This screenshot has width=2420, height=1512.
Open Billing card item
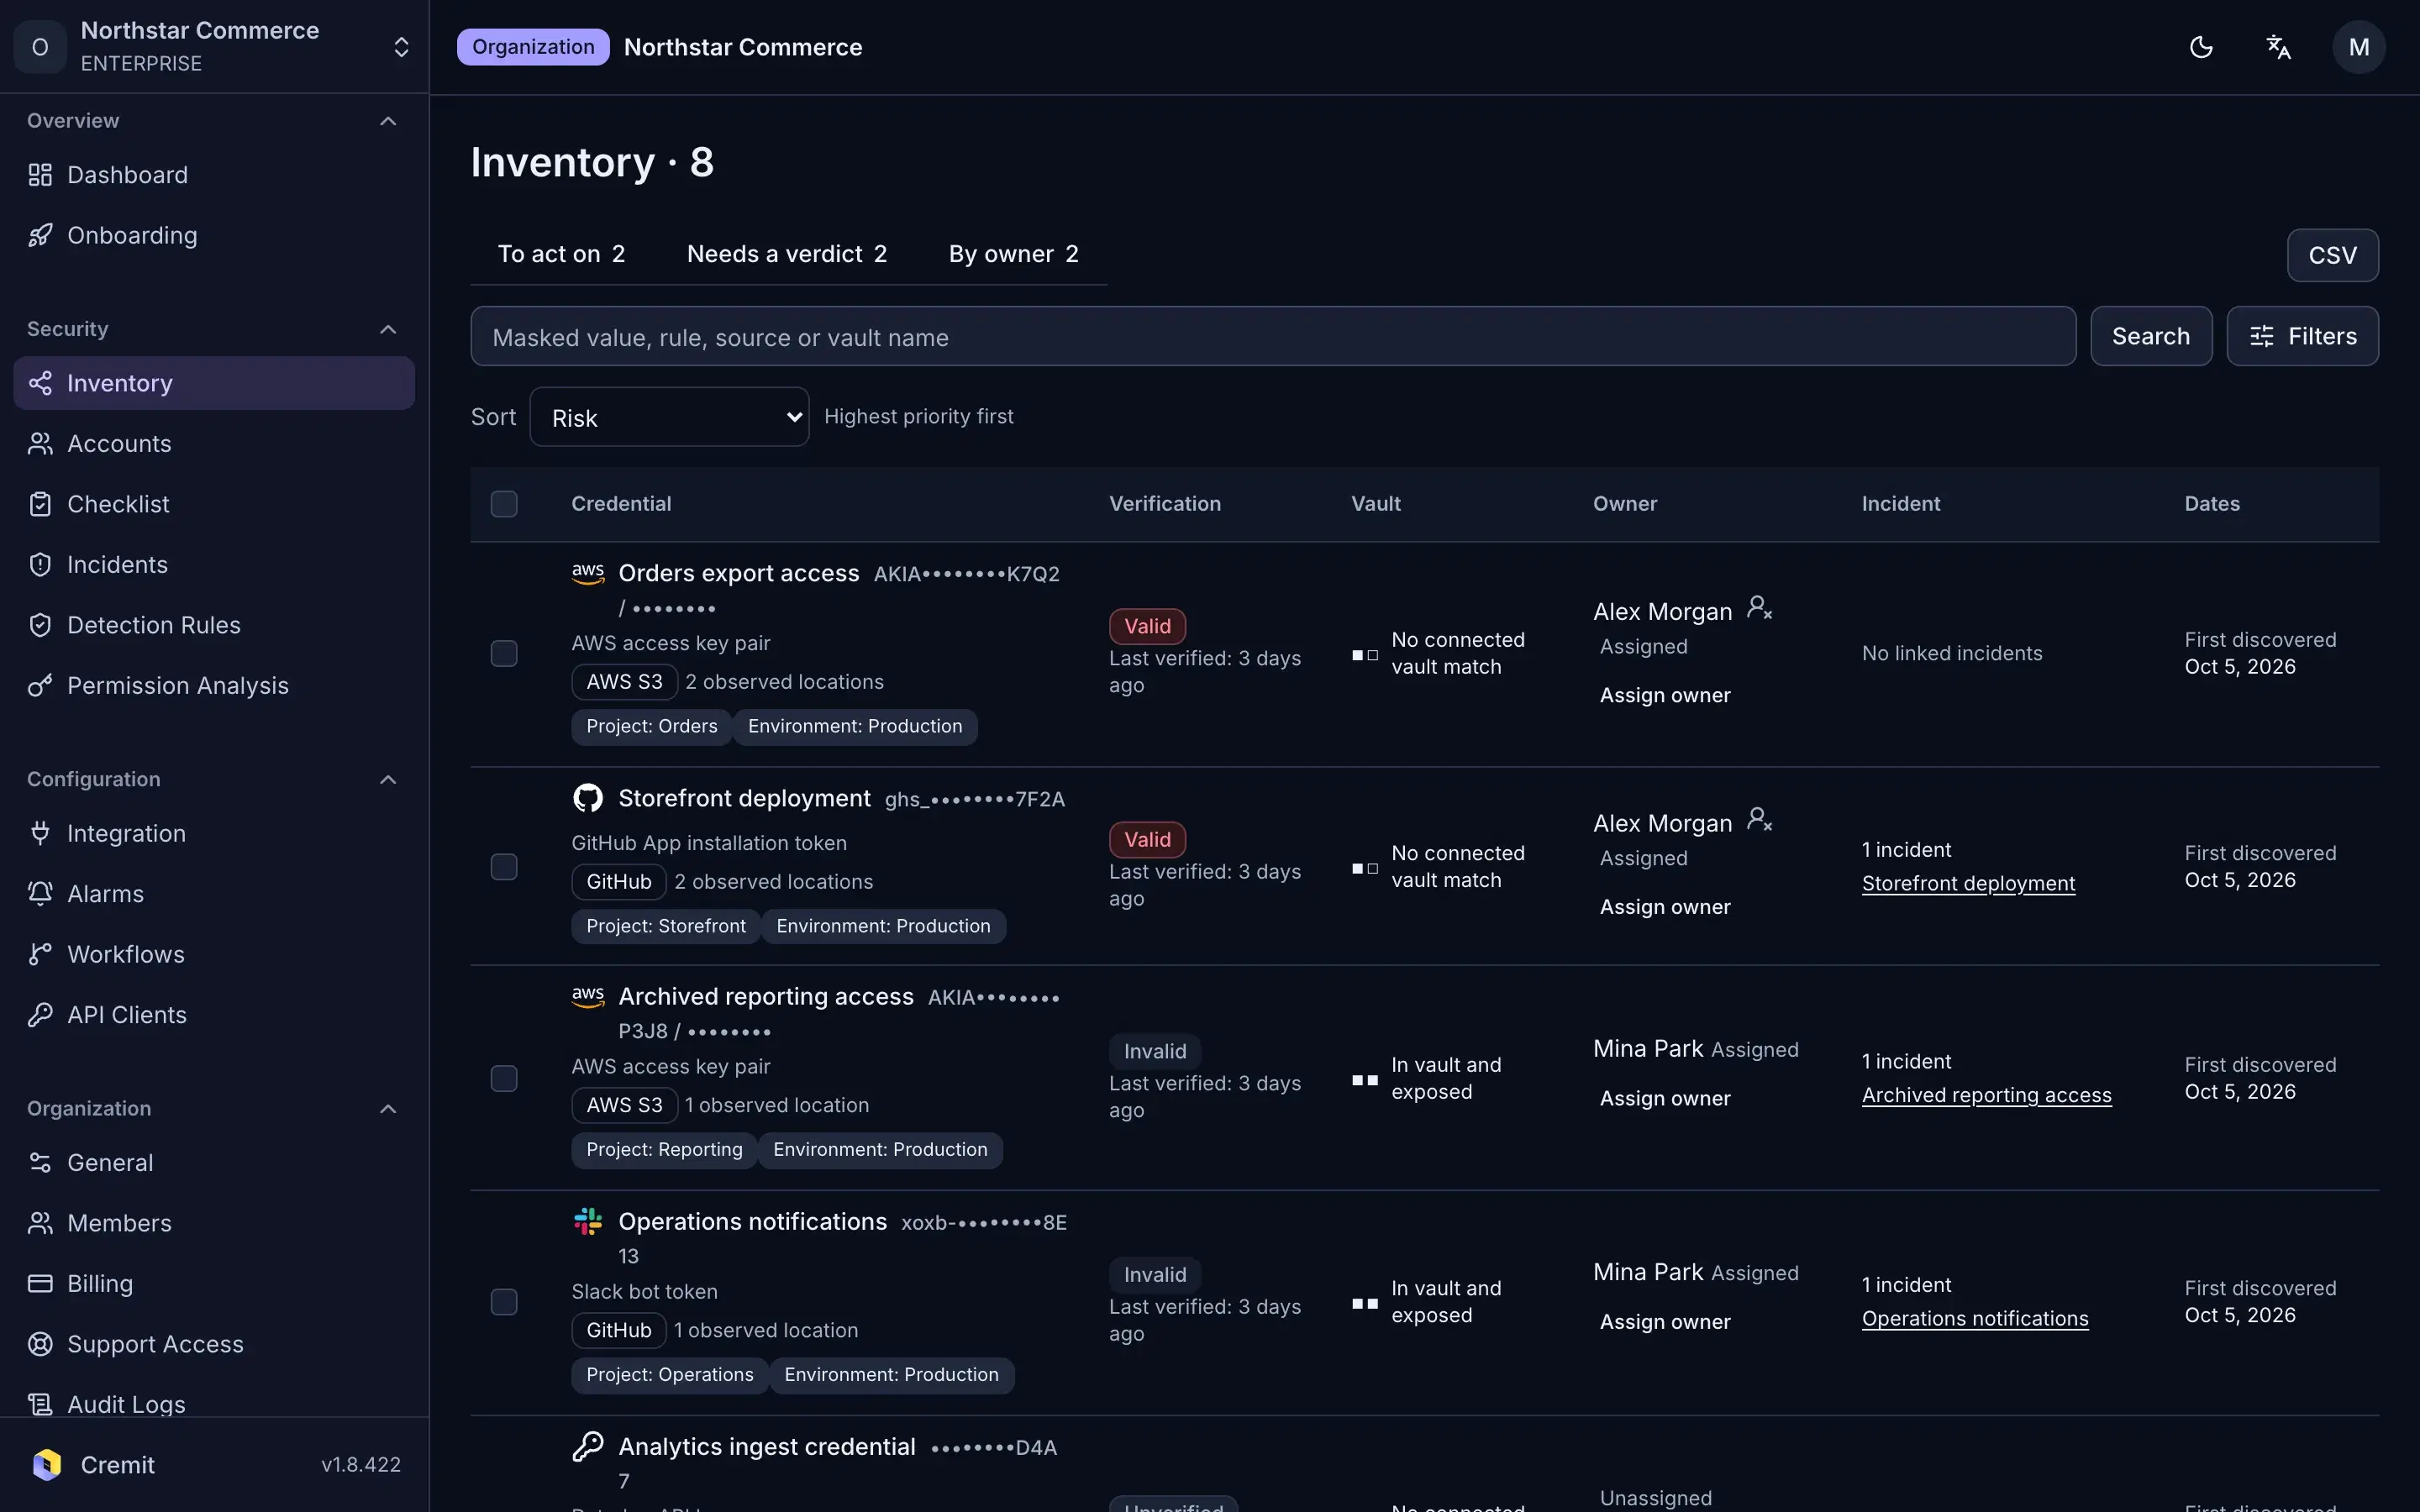[x=214, y=1283]
